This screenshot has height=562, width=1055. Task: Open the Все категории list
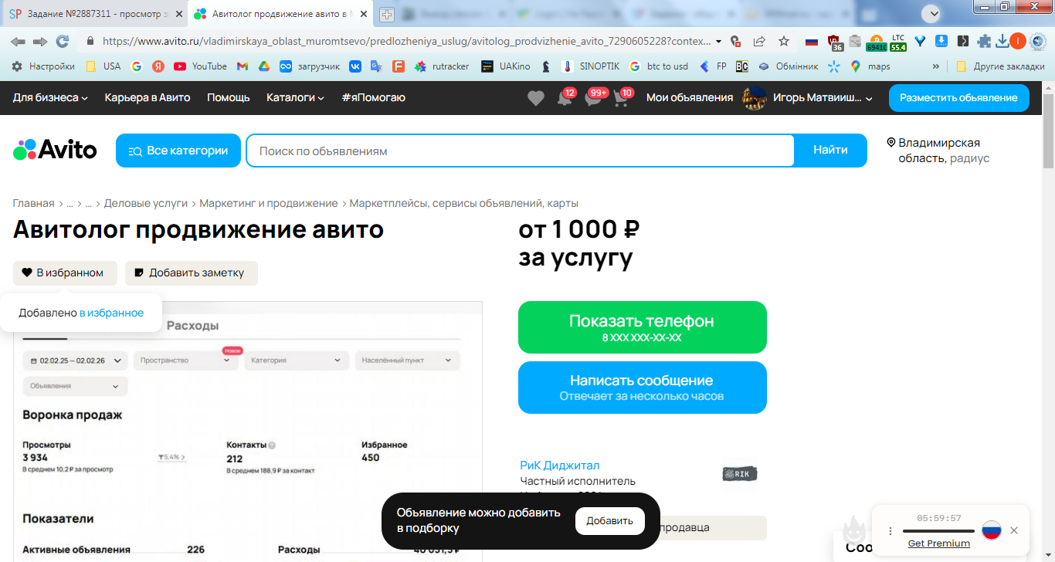tap(178, 151)
